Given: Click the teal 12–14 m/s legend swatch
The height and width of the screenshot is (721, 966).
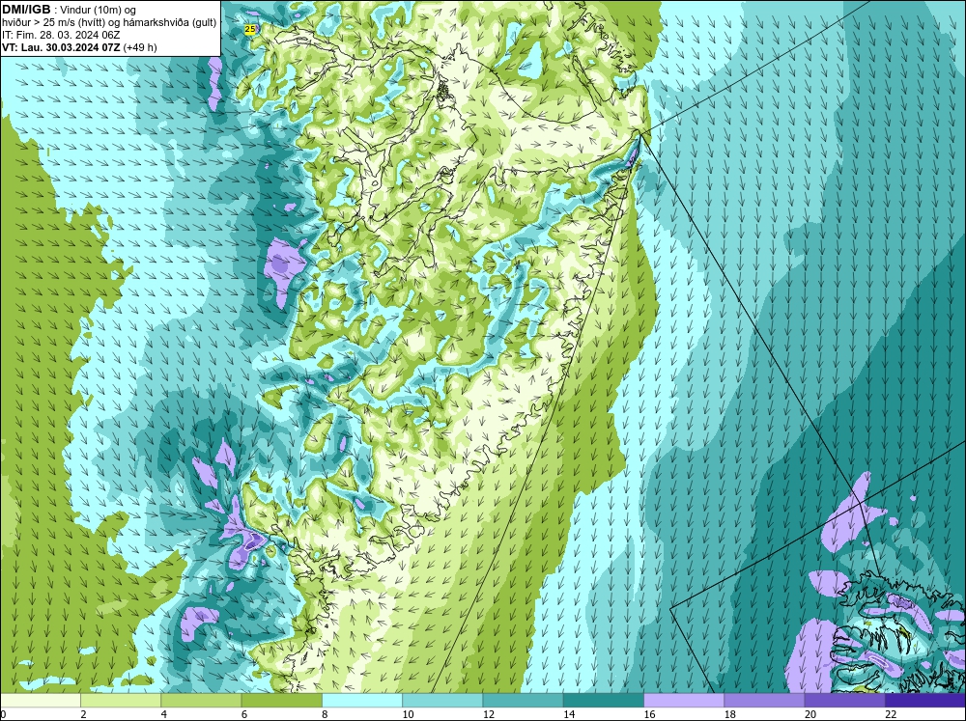Looking at the screenshot, I should (x=523, y=701).
